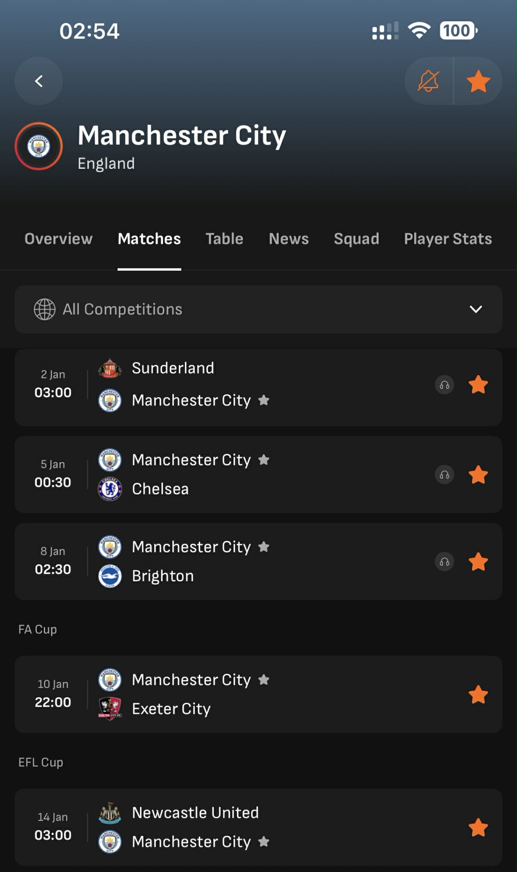
Task: Tap the headphones icon for the Chelsea match
Action: pos(445,475)
